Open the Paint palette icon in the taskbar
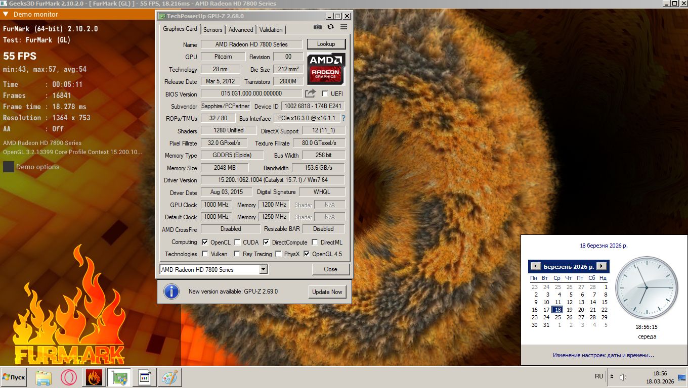Viewport: 688px width, 388px height. point(169,377)
